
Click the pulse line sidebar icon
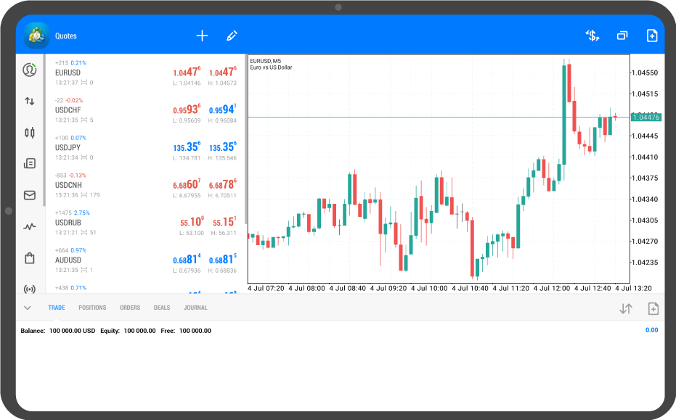[x=30, y=226]
